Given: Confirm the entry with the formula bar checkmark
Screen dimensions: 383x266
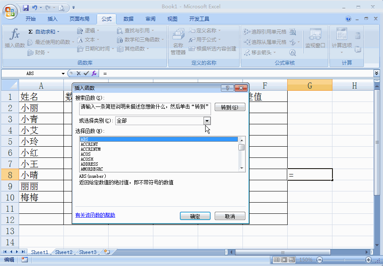Looking at the screenshot, I should click(x=86, y=73).
